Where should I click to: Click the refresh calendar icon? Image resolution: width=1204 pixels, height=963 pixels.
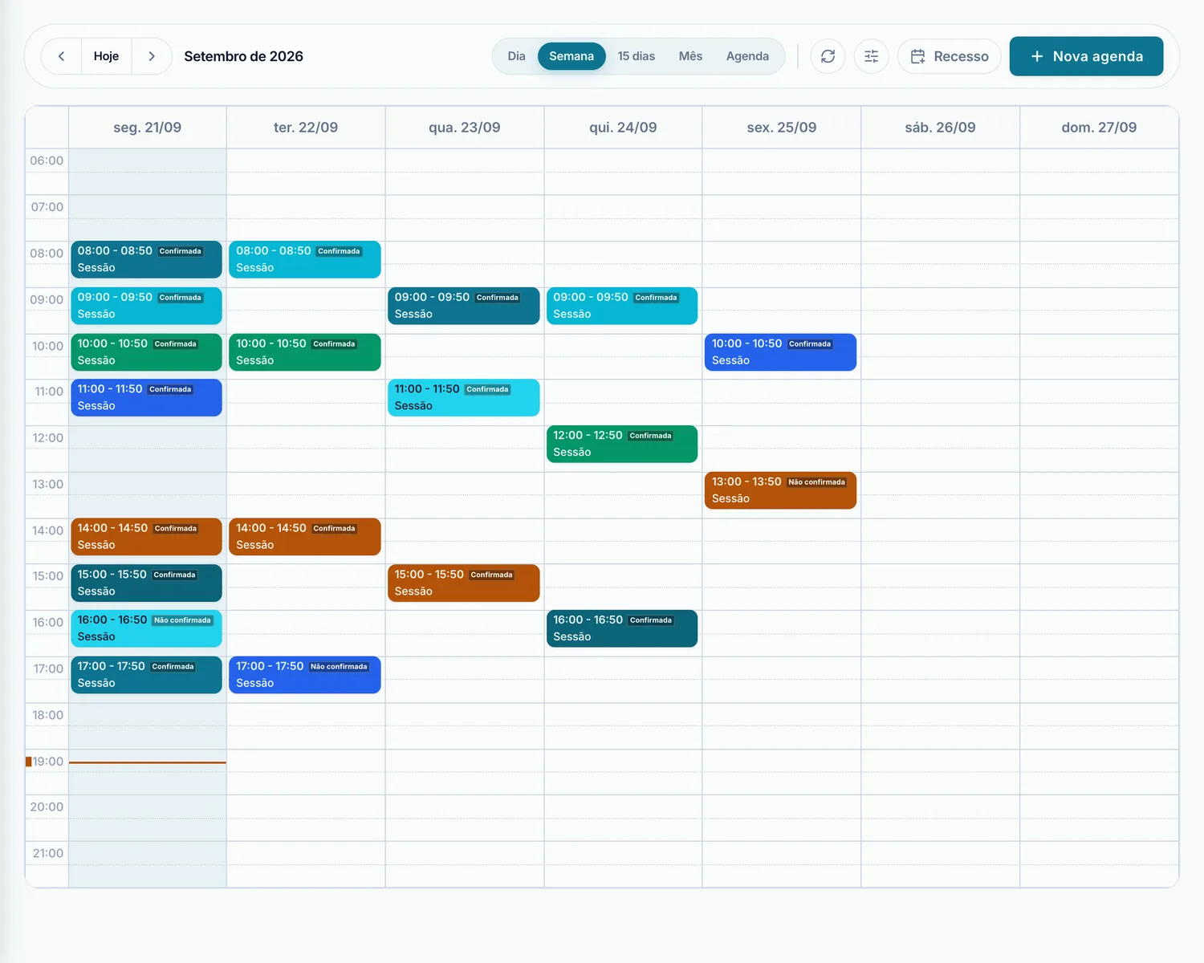click(828, 56)
